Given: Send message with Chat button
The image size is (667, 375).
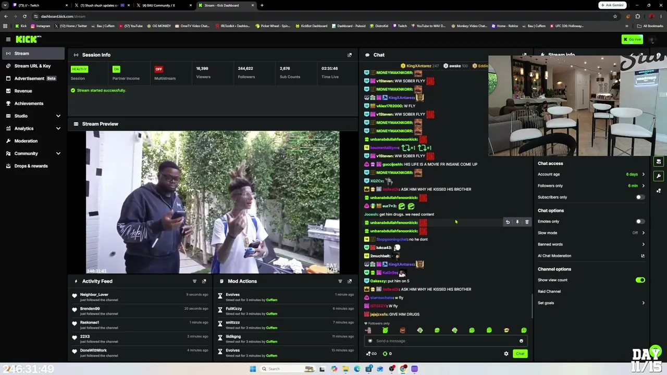Looking at the screenshot, I should (520, 354).
